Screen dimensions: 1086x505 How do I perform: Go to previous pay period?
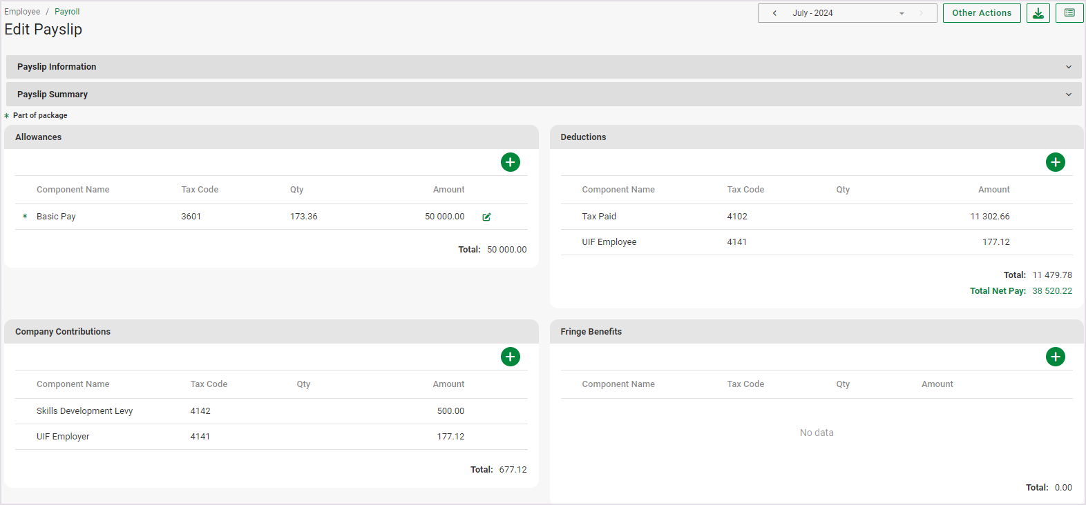774,13
